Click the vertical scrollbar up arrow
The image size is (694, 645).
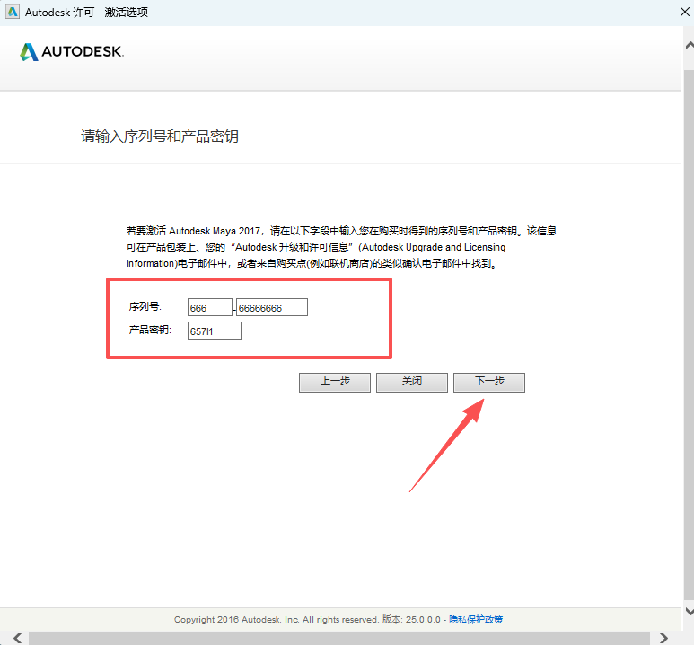[690, 46]
